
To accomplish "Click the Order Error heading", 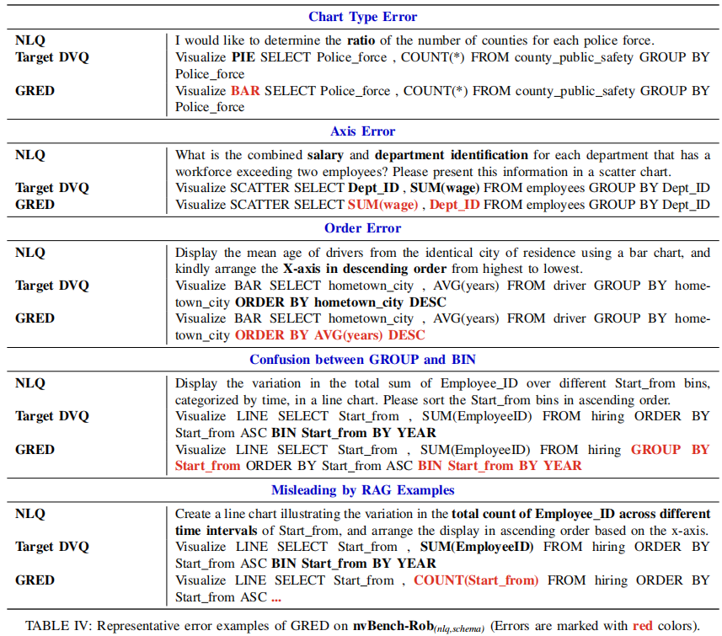I will [x=362, y=228].
